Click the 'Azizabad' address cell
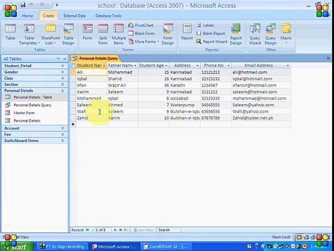The width and height of the screenshot is (334, 251). pos(185,98)
